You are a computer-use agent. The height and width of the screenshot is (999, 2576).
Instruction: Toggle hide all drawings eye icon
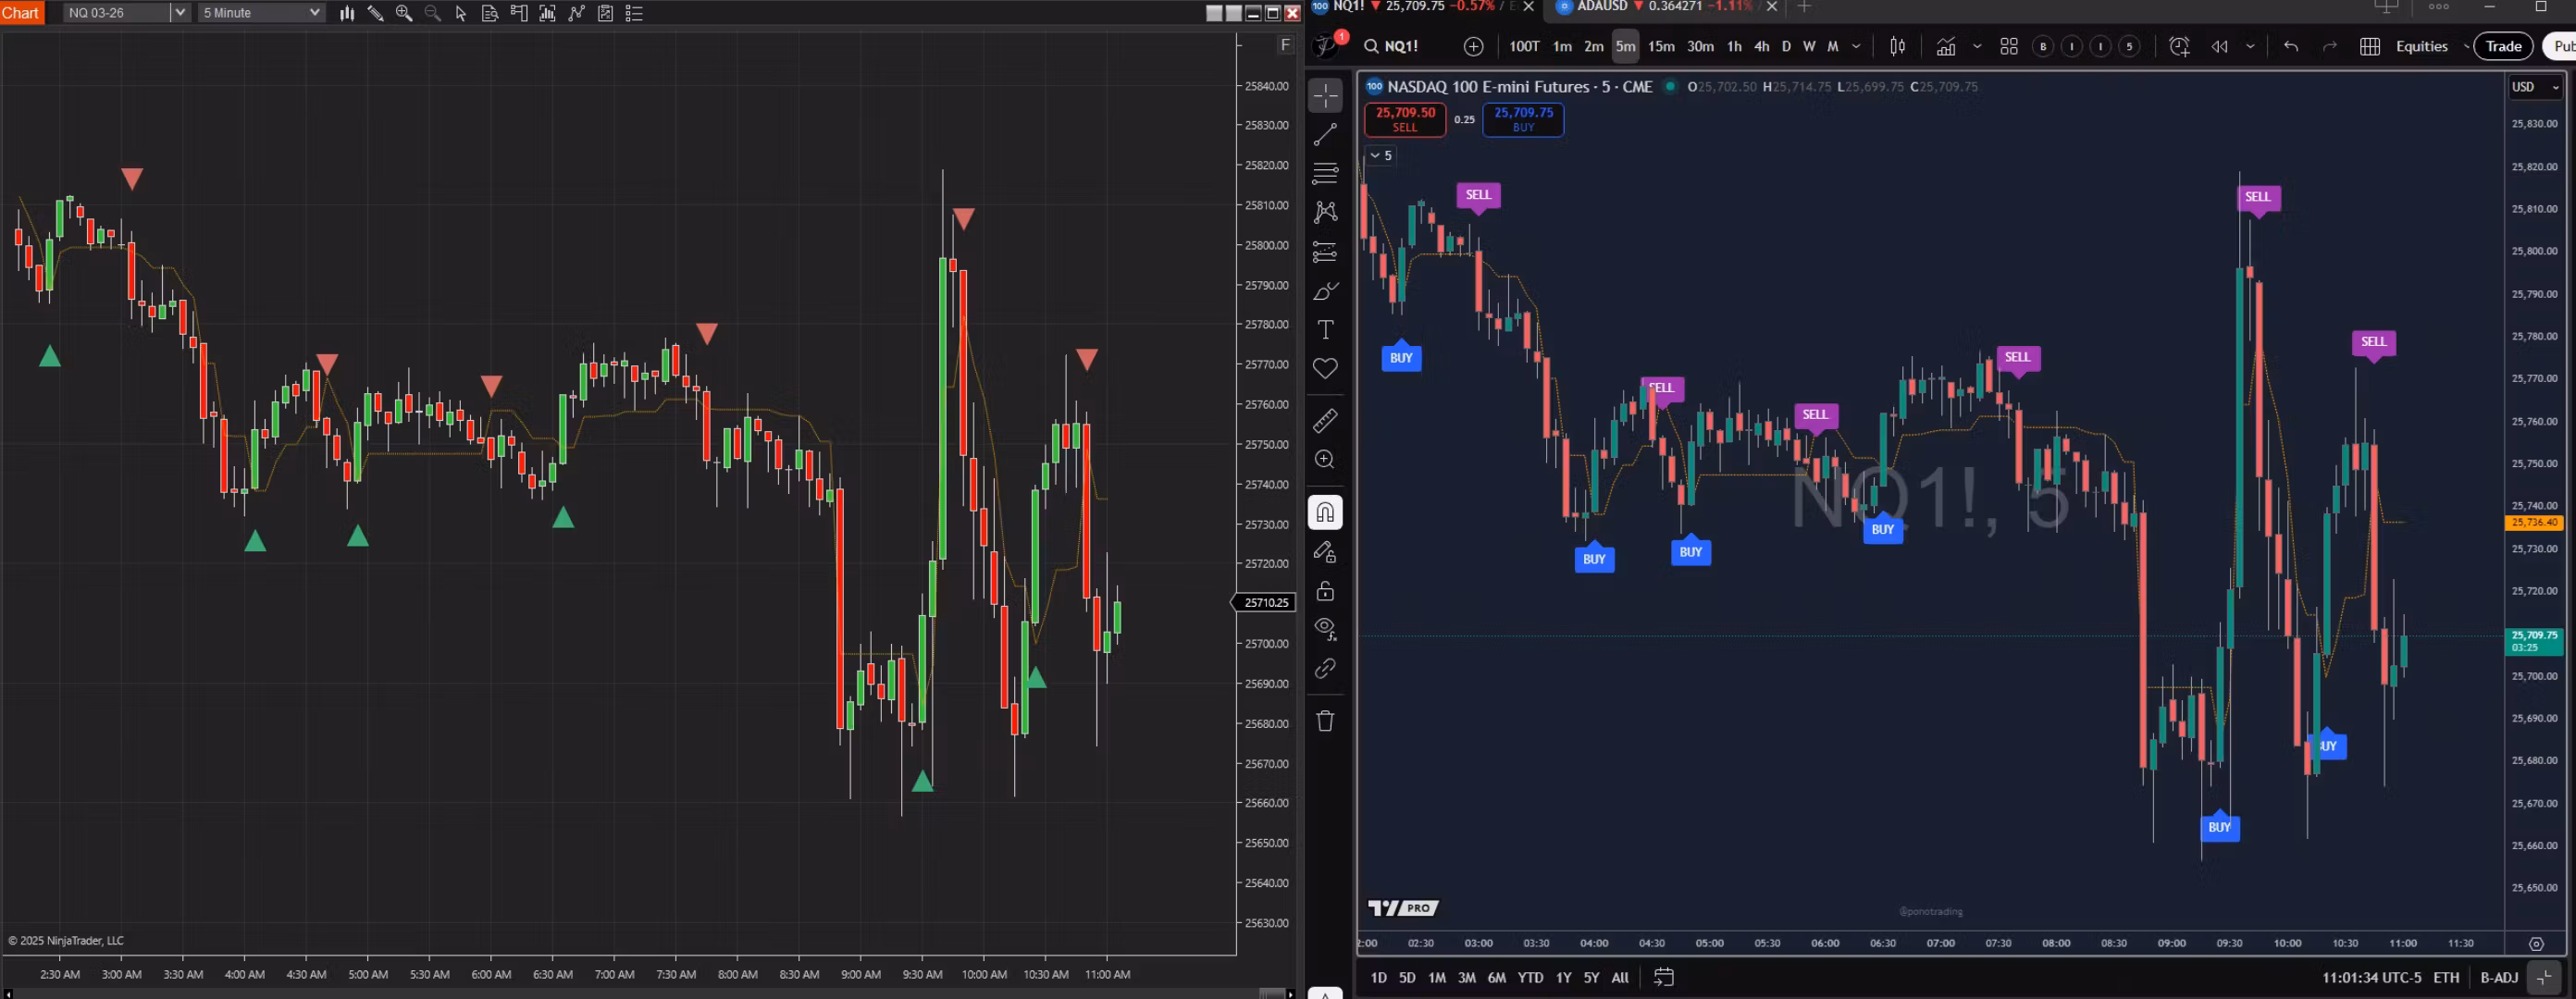pos(1325,629)
